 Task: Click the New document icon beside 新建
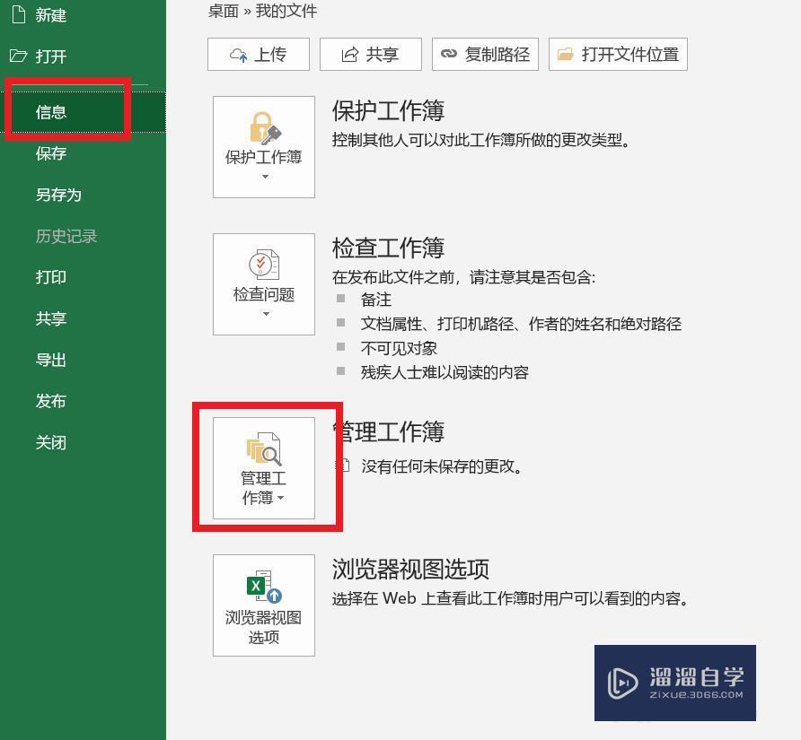click(18, 13)
